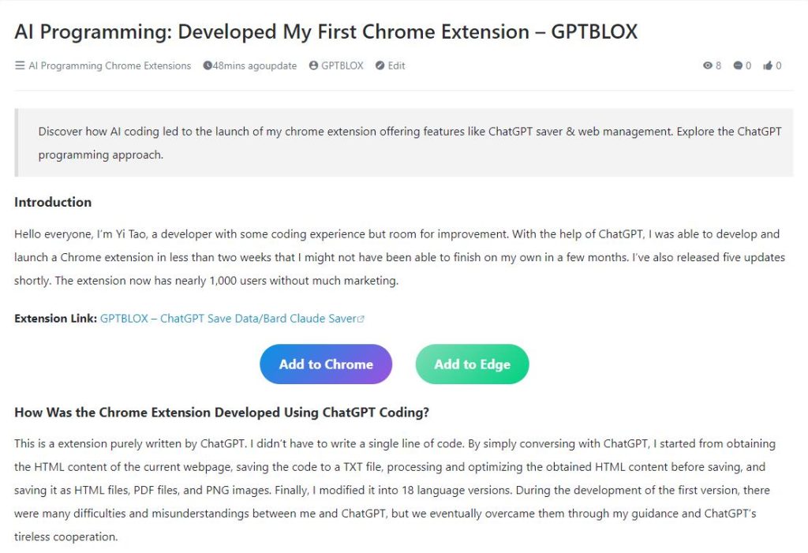Viewport: 808px width, 553px height.
Task: Click the eye views icon
Action: click(x=708, y=65)
